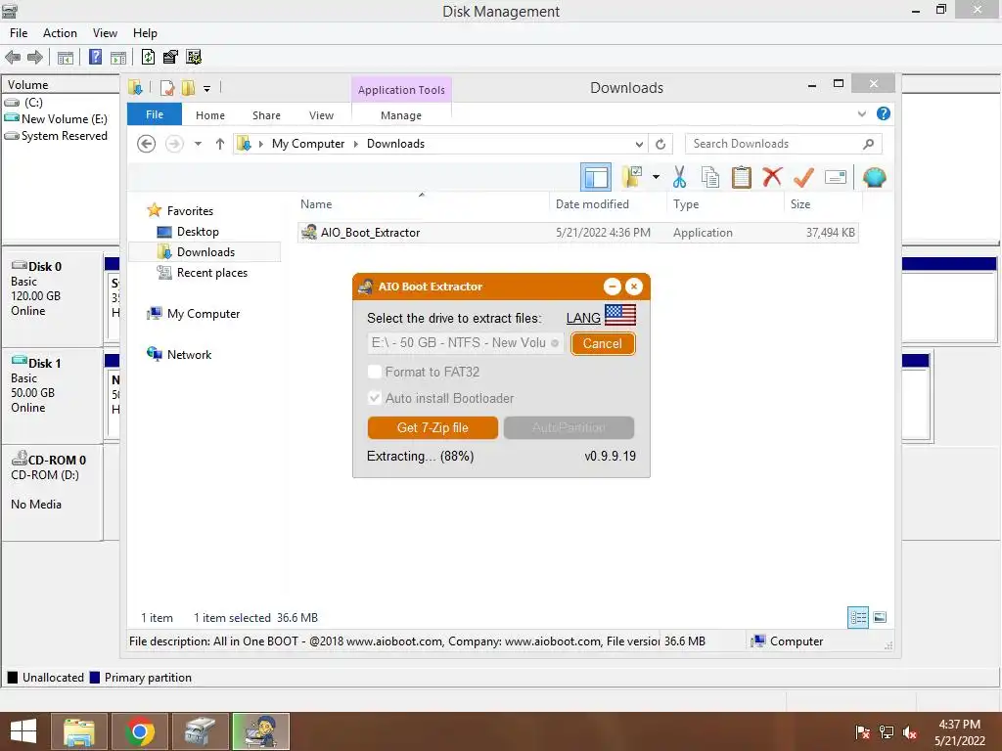This screenshot has height=751, width=1002.
Task: Open Disk Management View menu
Action: click(105, 33)
